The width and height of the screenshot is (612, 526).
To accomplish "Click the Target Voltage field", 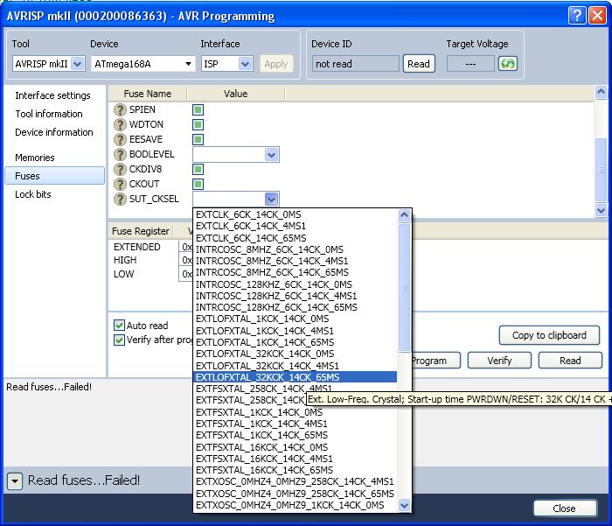I will tap(470, 64).
